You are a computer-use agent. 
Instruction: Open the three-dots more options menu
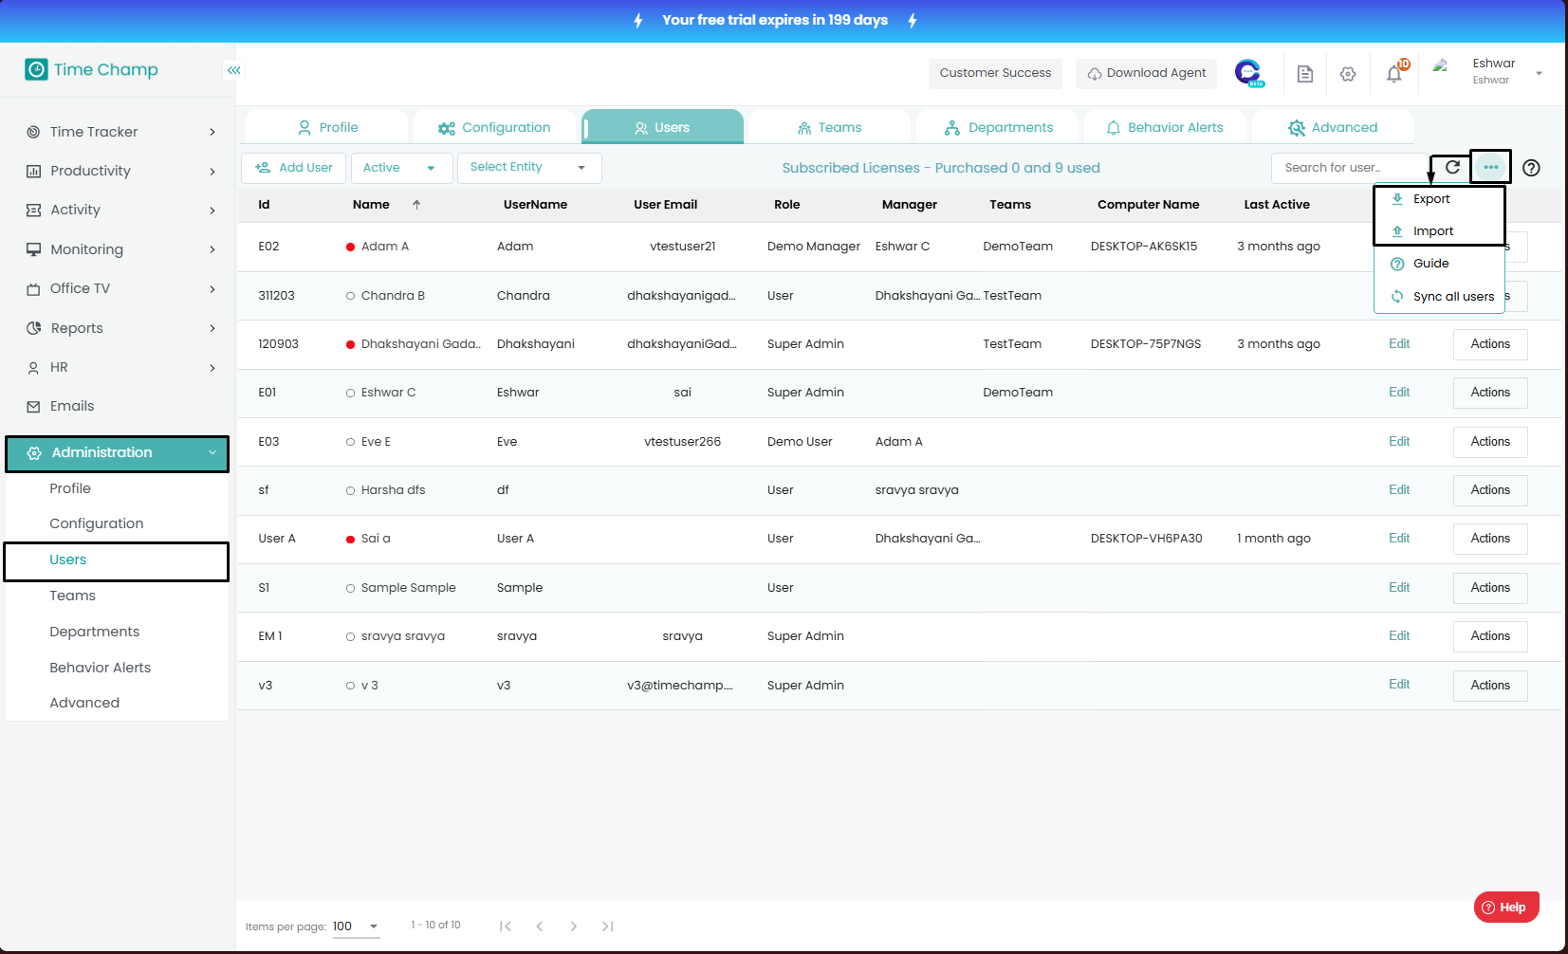click(1490, 168)
